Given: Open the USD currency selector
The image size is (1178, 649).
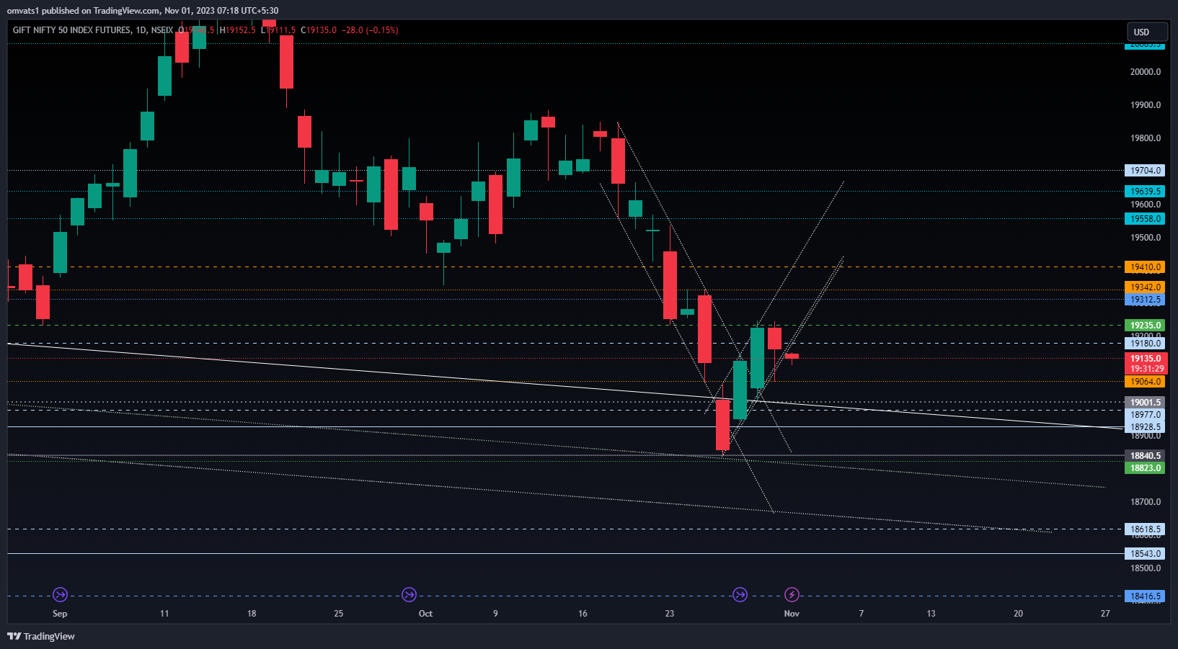Looking at the screenshot, I should pos(1147,32).
